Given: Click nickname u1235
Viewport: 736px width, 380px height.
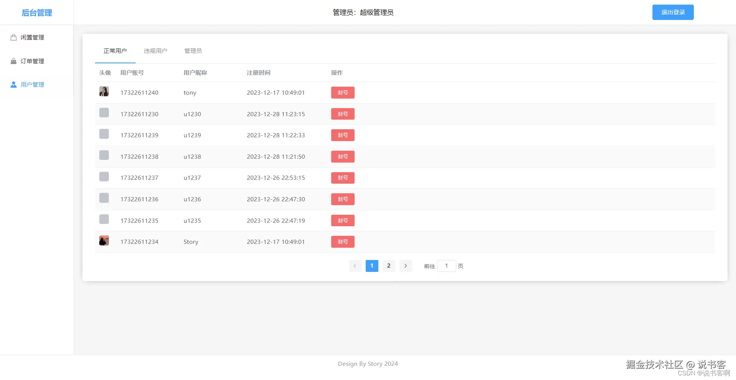Looking at the screenshot, I should tap(192, 220).
